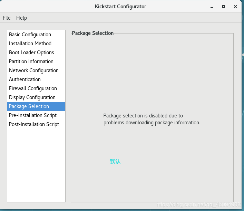This screenshot has width=244, height=211.
Task: Open Pre-Installation Script section
Action: pos(36,115)
